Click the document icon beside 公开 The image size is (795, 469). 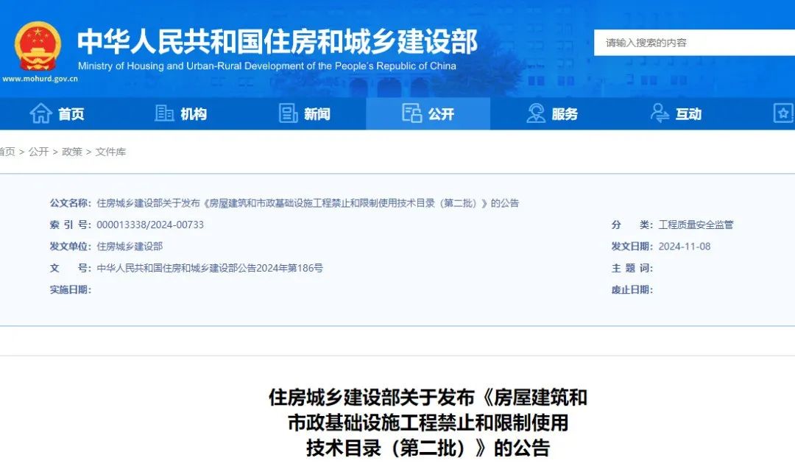pyautogui.click(x=411, y=113)
